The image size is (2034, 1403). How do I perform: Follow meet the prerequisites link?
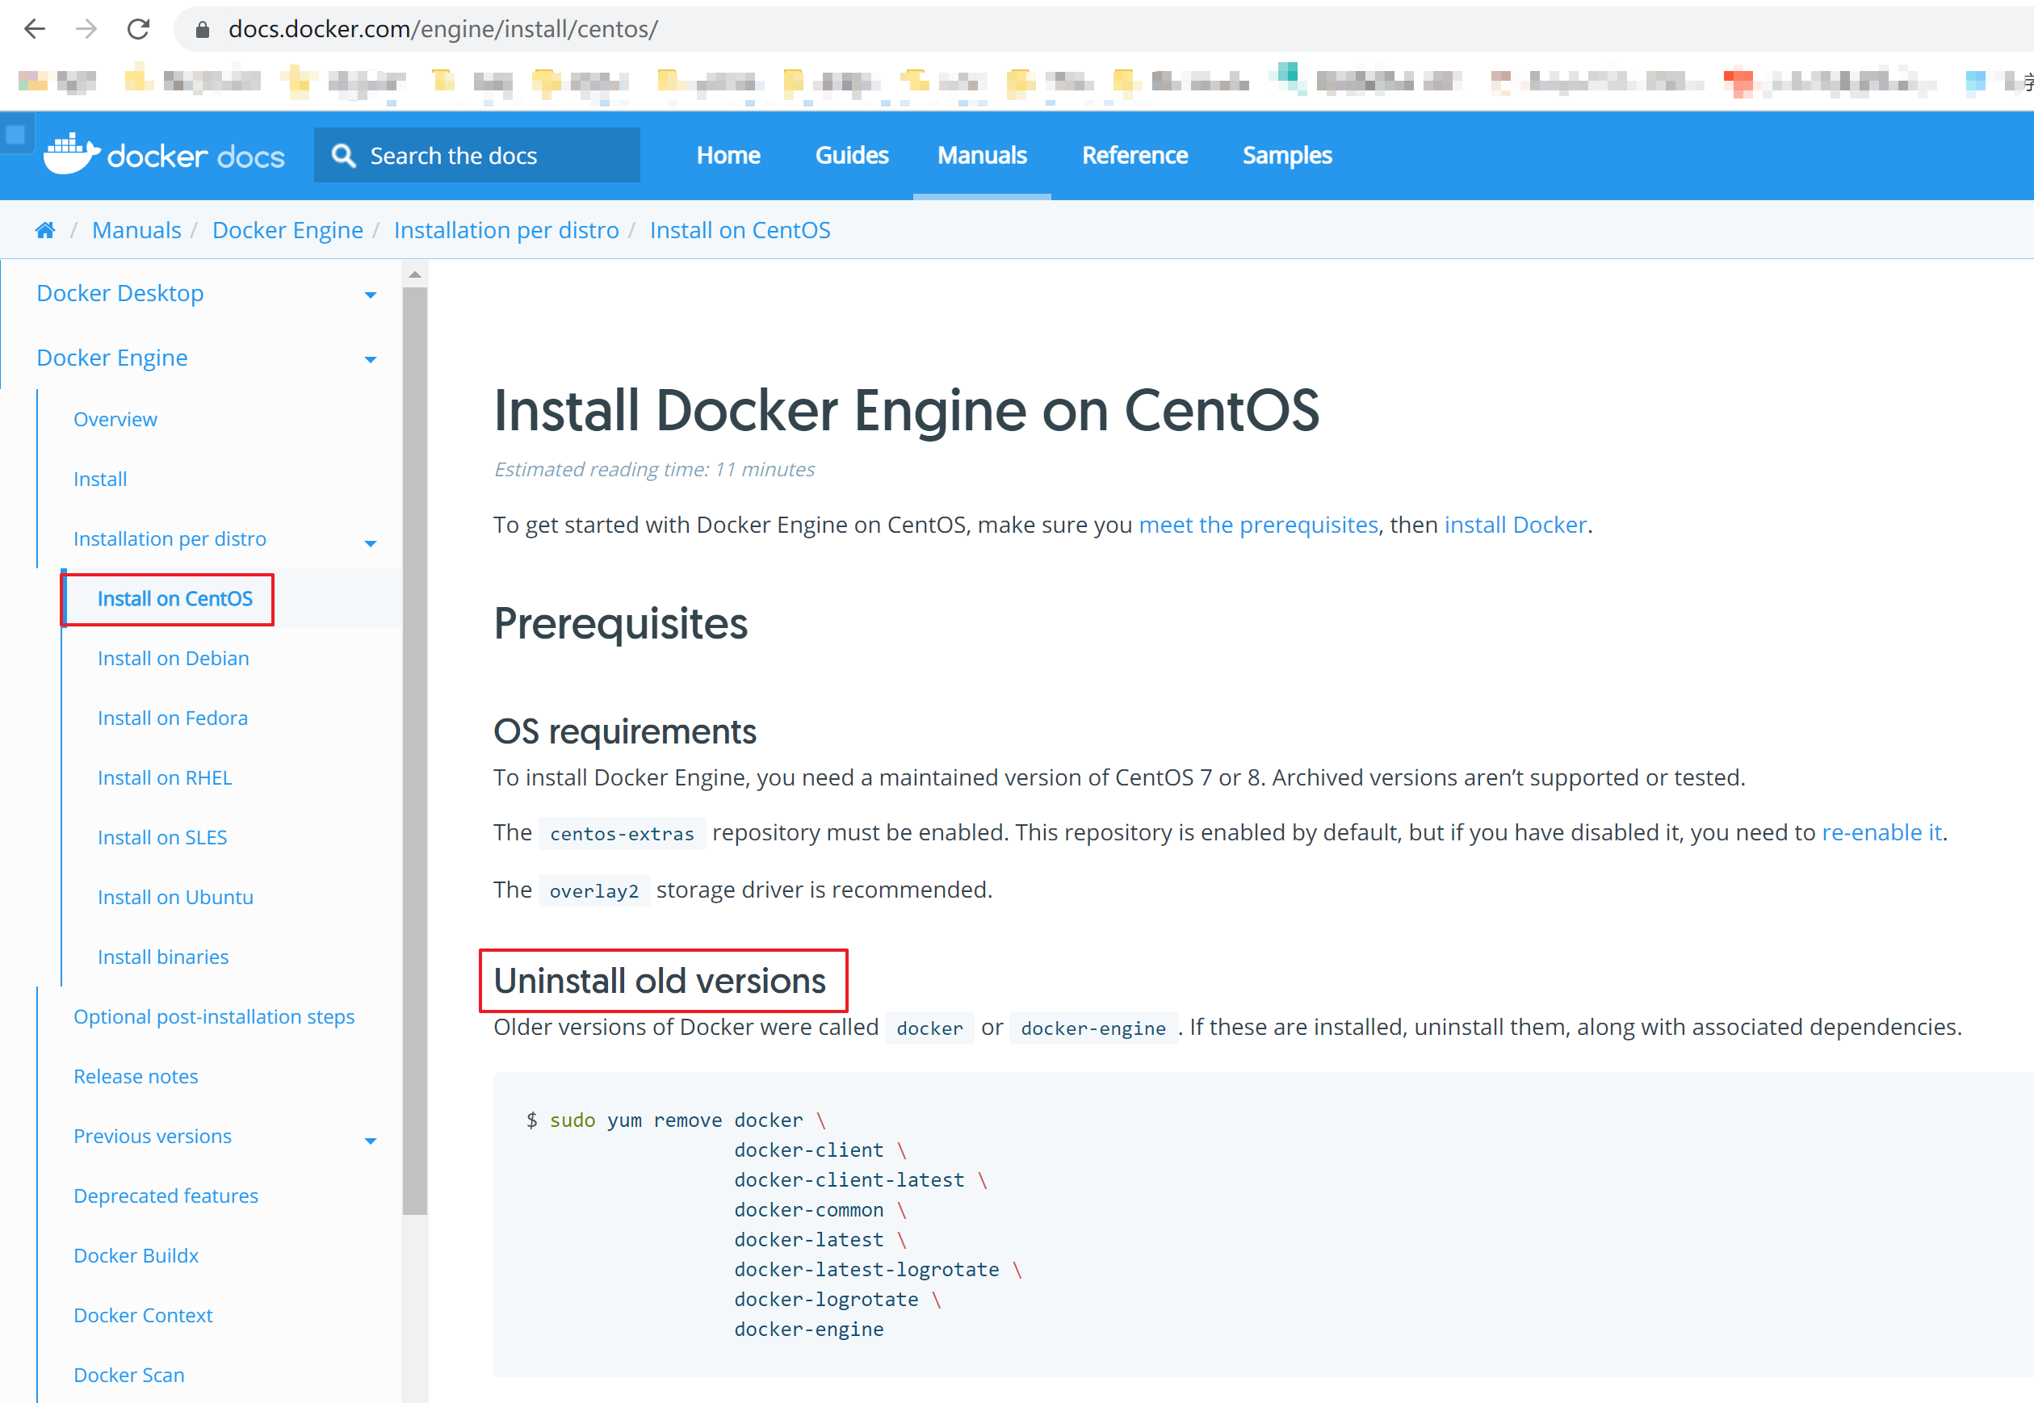[x=1258, y=525]
